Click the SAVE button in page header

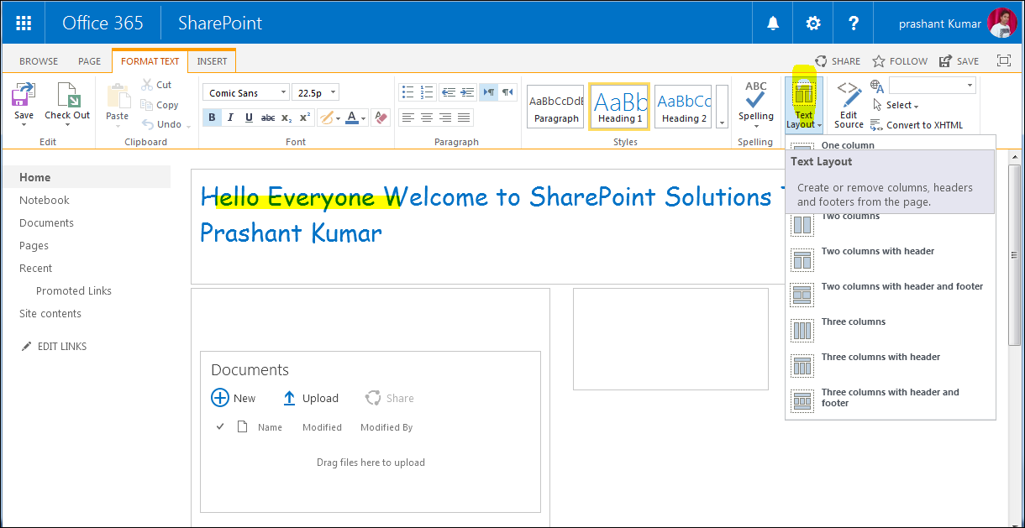(x=959, y=61)
